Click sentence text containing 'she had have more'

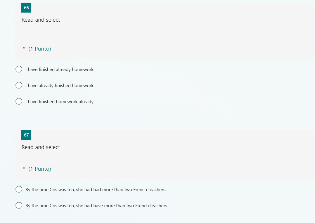97,206
